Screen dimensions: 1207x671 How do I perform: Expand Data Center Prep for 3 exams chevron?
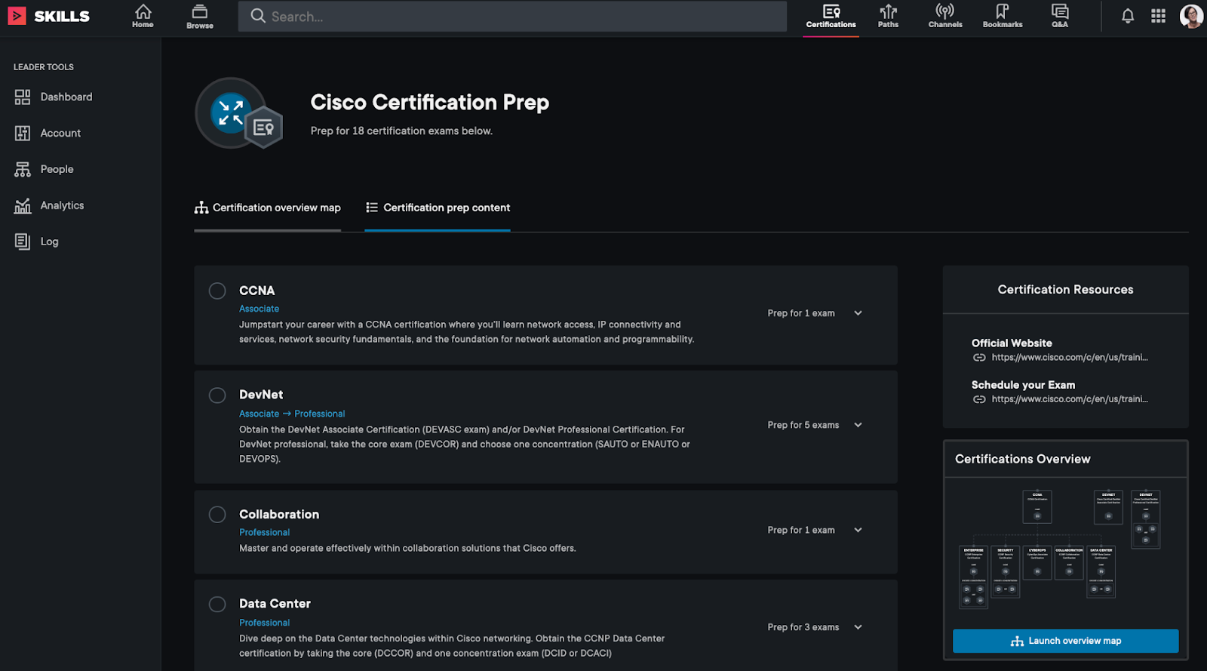click(858, 627)
